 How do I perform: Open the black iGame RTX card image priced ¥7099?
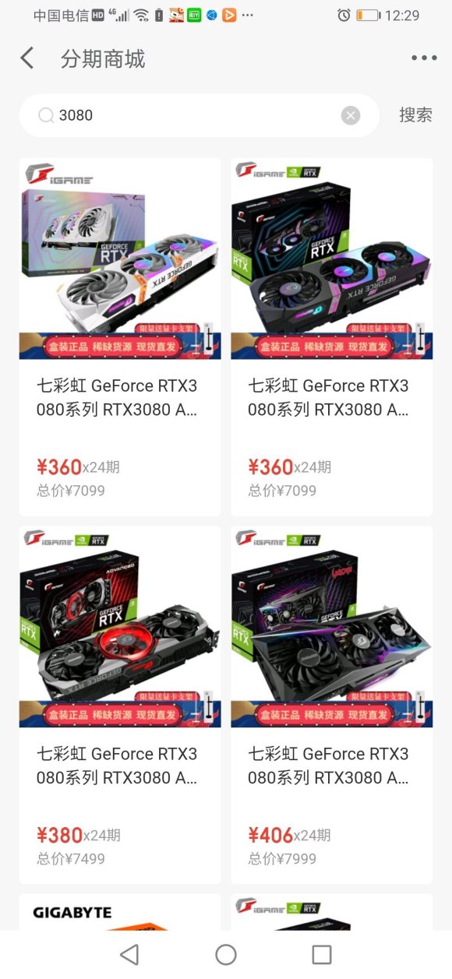[x=332, y=259]
